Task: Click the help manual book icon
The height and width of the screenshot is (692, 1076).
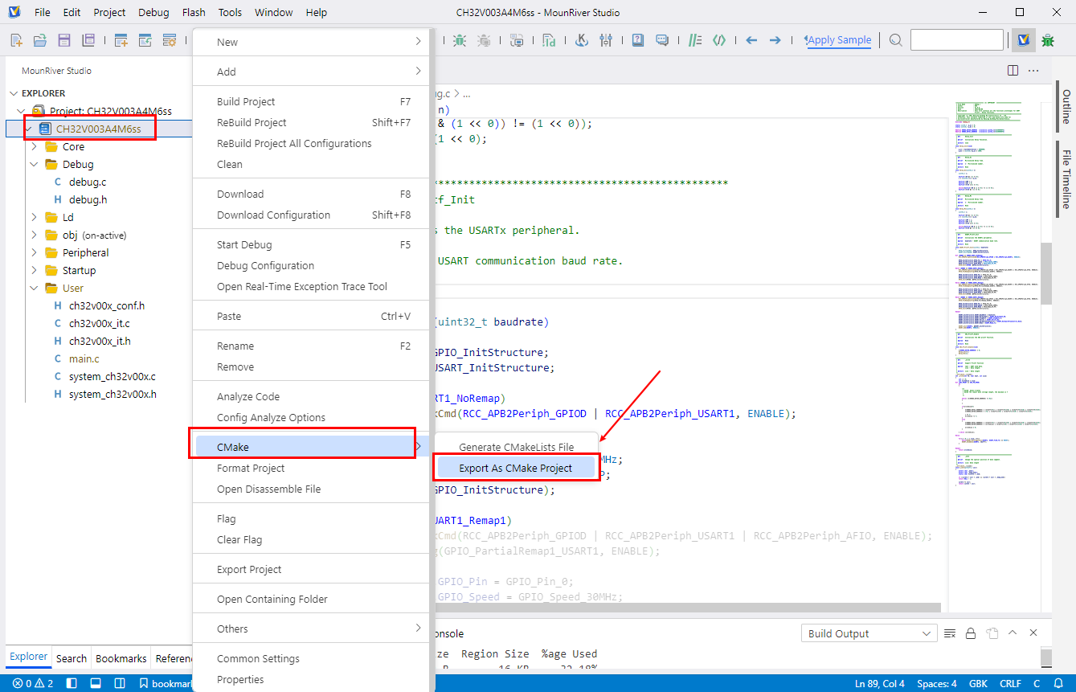Action: pos(638,40)
